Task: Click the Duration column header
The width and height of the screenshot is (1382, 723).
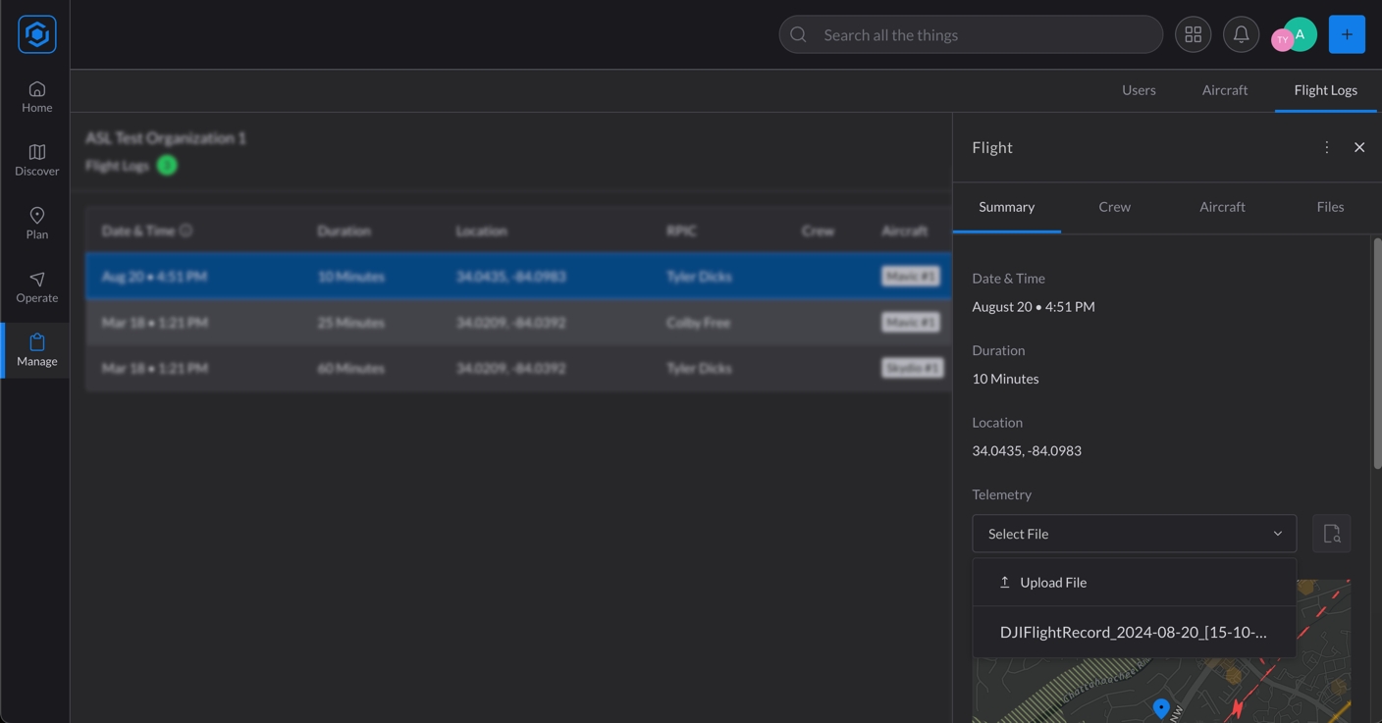Action: 344,231
